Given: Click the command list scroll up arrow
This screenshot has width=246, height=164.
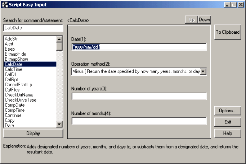Looking at the screenshot, I should coord(59,39).
